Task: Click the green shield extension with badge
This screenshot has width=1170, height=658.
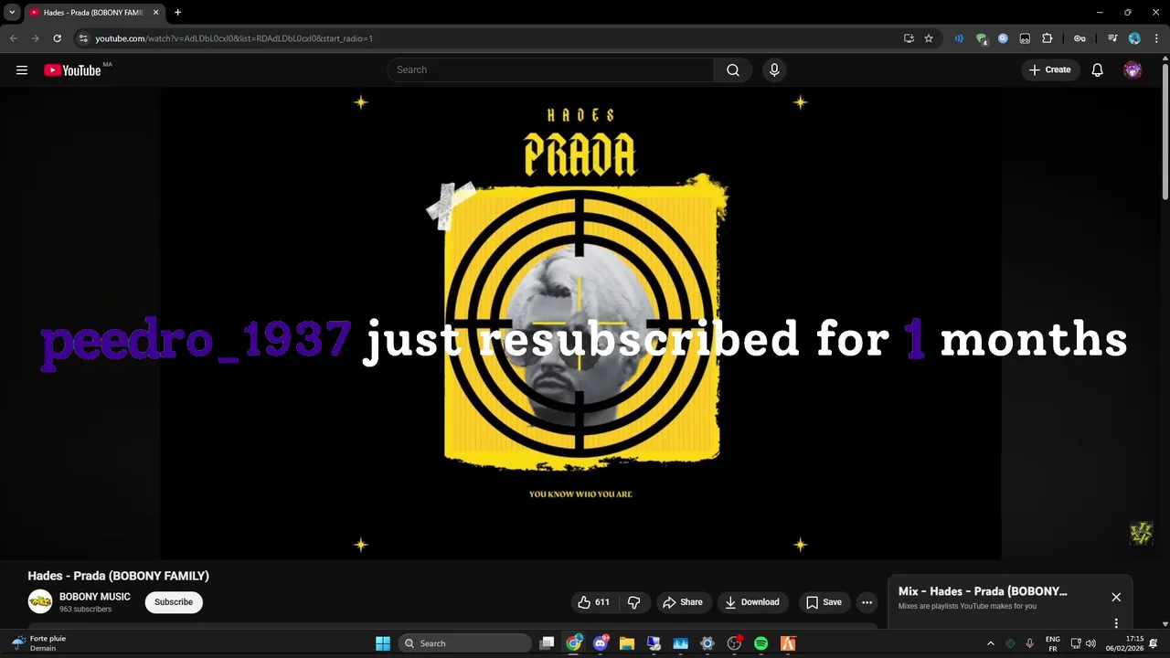Action: [982, 38]
